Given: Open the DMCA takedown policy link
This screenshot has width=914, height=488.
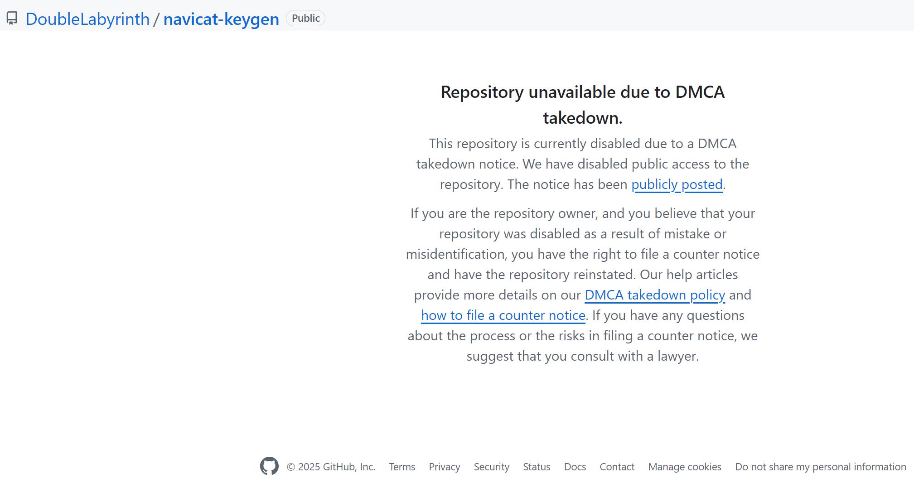Looking at the screenshot, I should [x=655, y=295].
